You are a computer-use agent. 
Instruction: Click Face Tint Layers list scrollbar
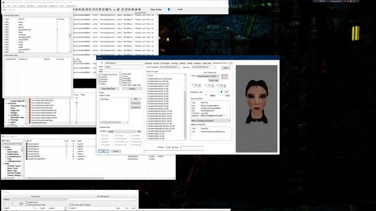coord(185,107)
